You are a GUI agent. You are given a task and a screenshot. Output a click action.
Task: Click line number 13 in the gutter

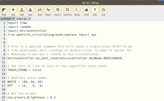click(x=3, y=70)
